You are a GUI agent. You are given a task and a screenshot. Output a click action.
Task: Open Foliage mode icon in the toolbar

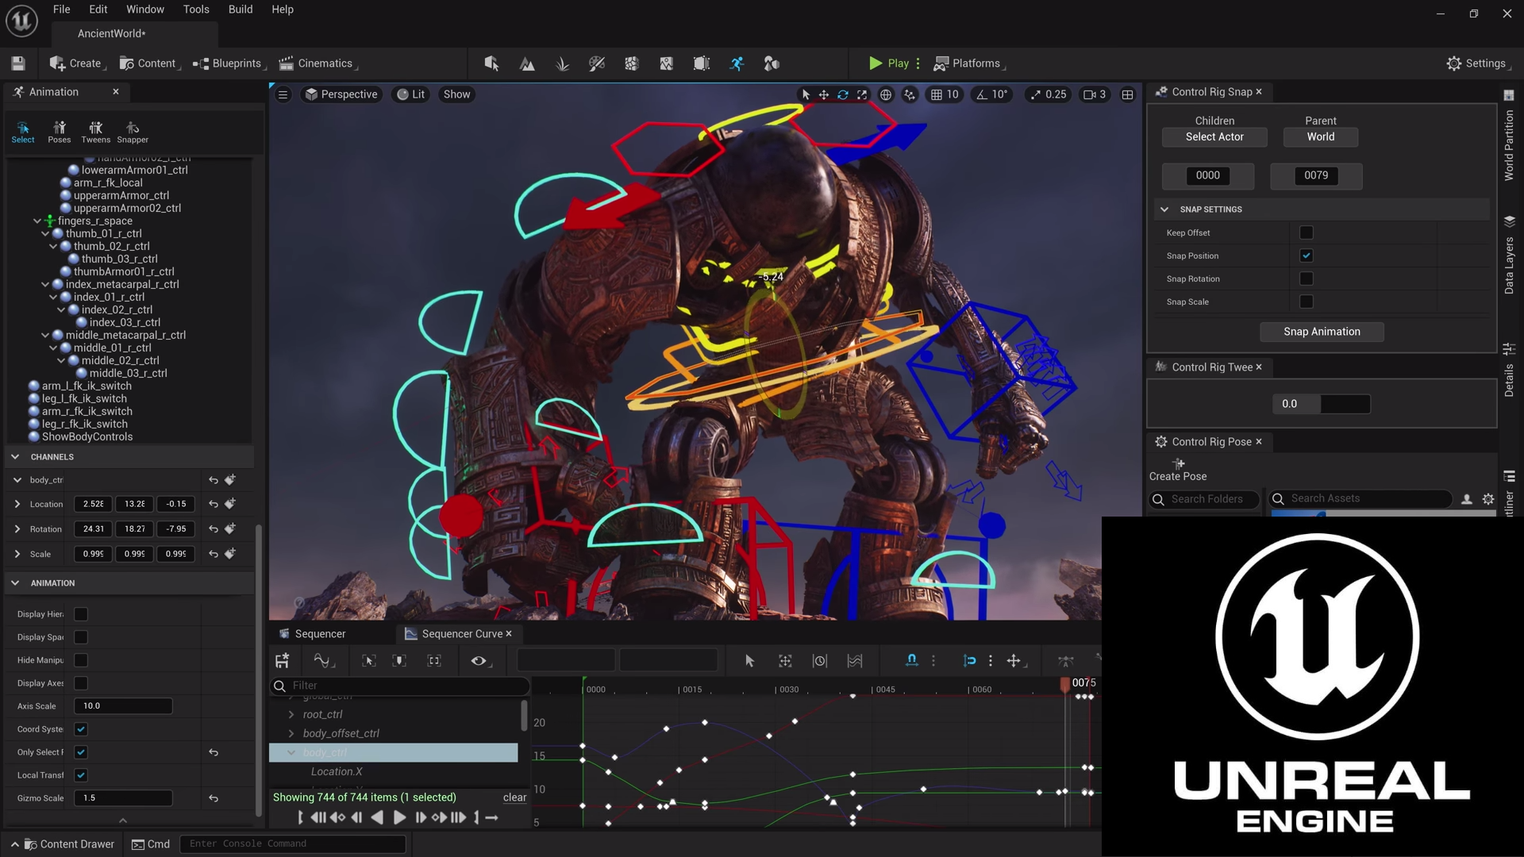pos(562,63)
